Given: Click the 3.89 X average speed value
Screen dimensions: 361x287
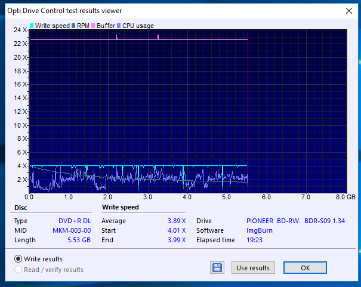Looking at the screenshot, I should coord(177,221).
